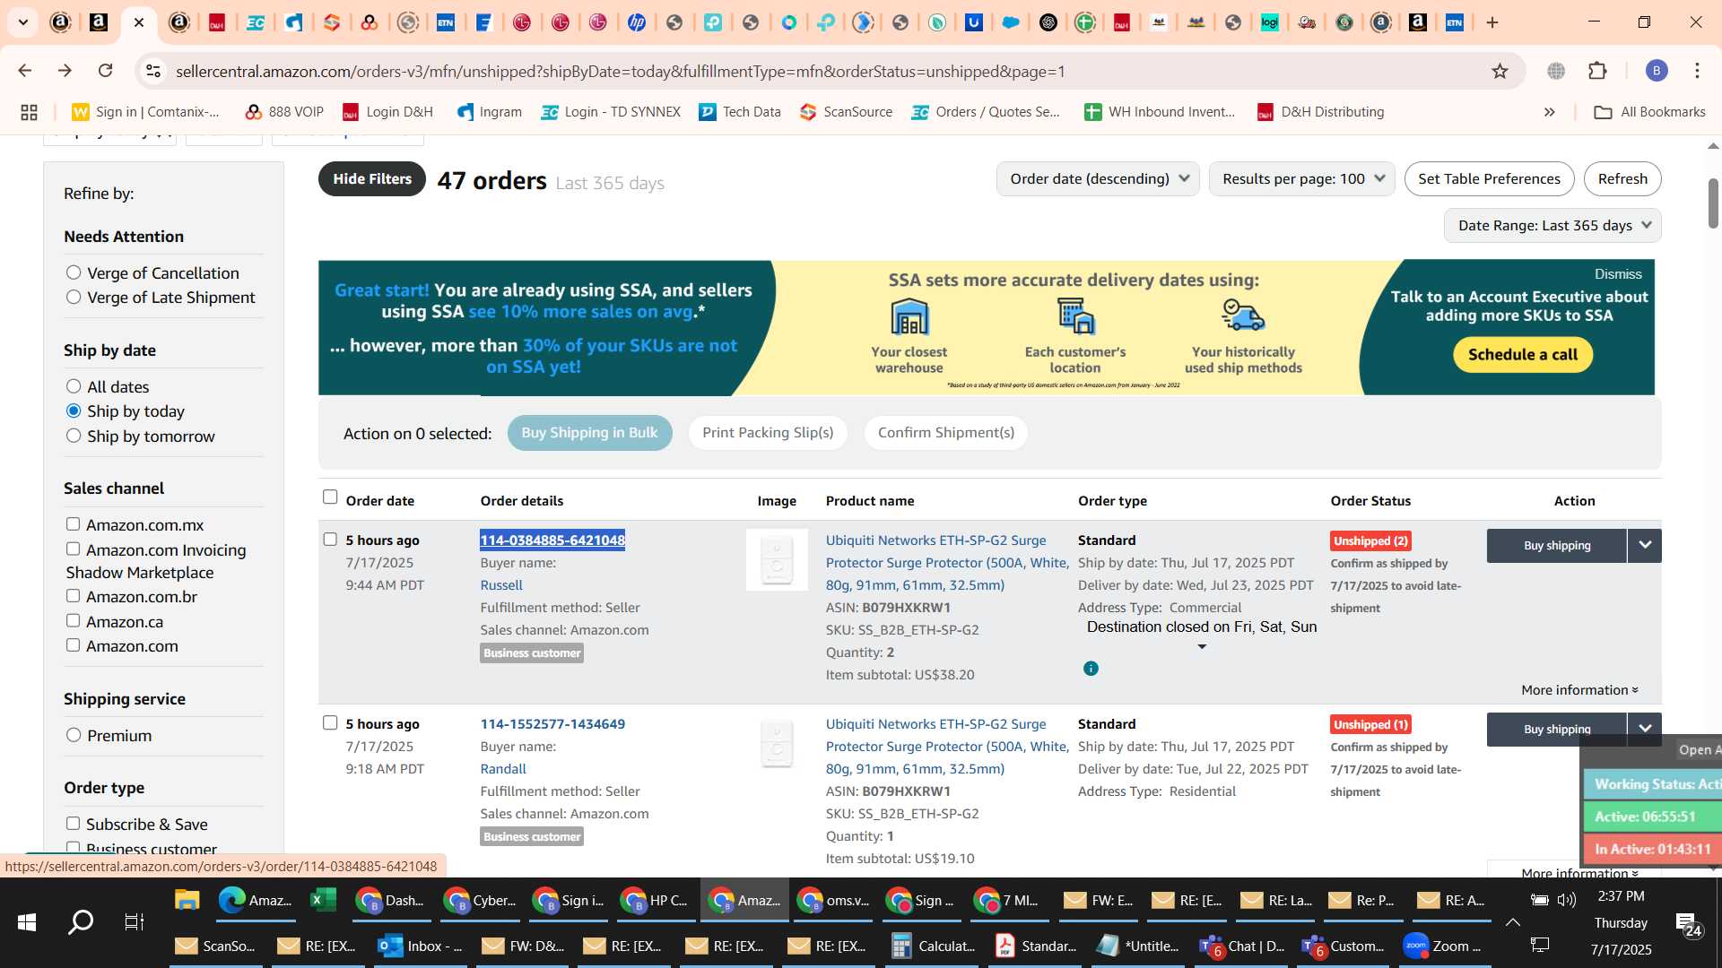Viewport: 1722px width, 968px height.
Task: Open Teams Chat taskbar item
Action: click(1242, 946)
